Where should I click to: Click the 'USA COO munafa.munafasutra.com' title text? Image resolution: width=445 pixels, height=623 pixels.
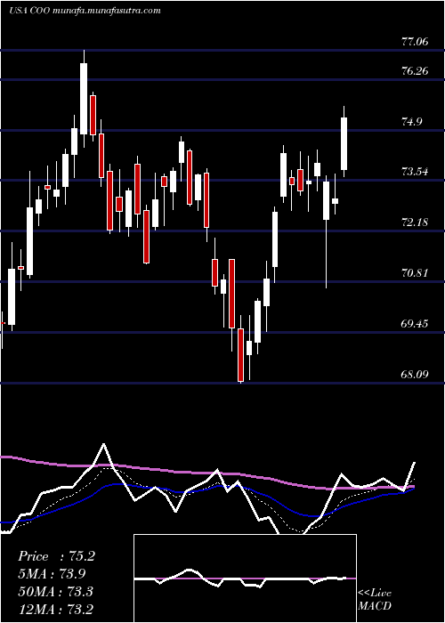85,11
